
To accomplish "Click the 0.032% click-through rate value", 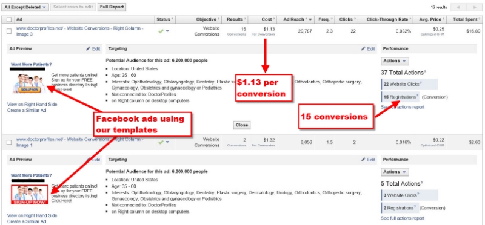I will pyautogui.click(x=403, y=31).
